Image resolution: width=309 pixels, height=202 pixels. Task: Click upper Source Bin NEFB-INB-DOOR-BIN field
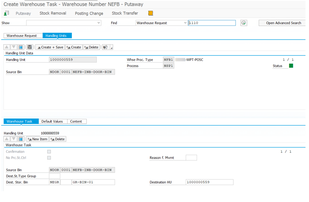point(93,72)
